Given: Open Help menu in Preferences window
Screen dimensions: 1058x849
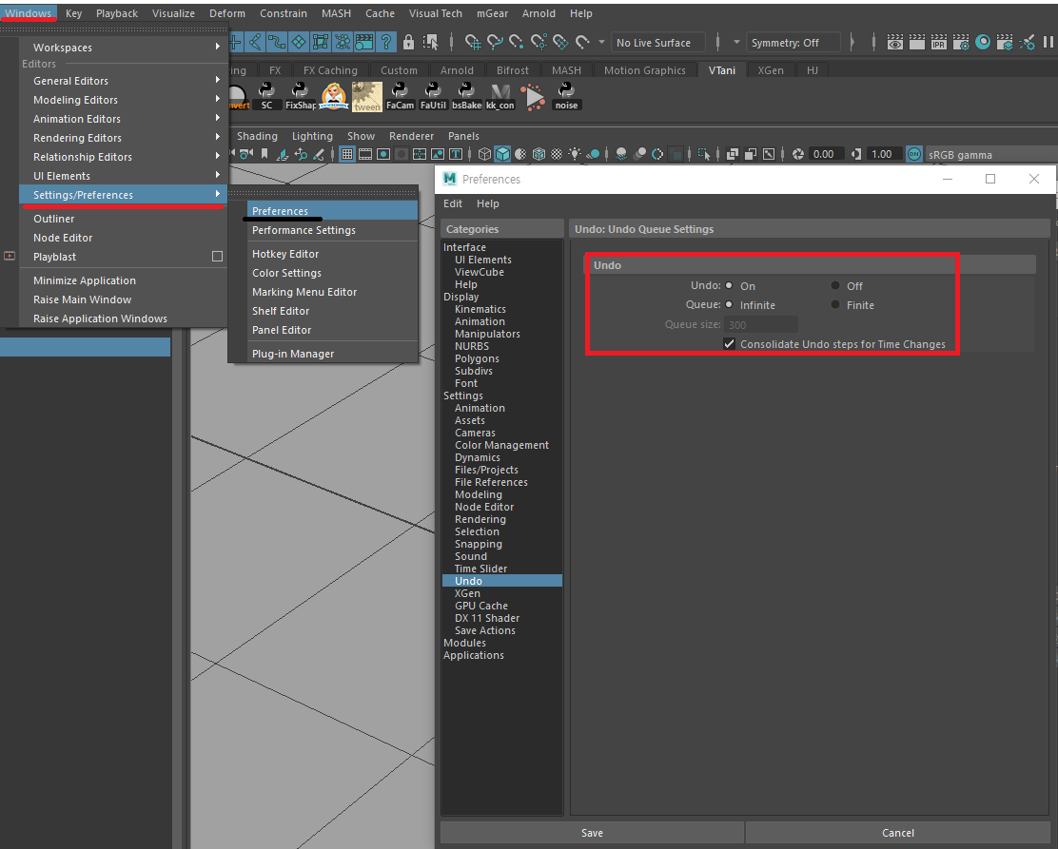Looking at the screenshot, I should click(488, 203).
